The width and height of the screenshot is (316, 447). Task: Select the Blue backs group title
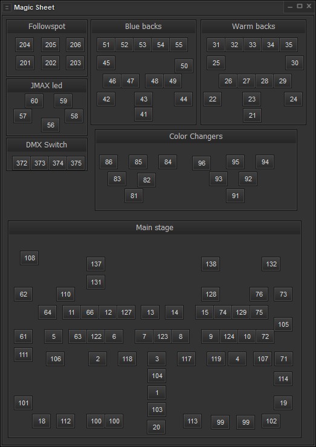click(x=143, y=27)
